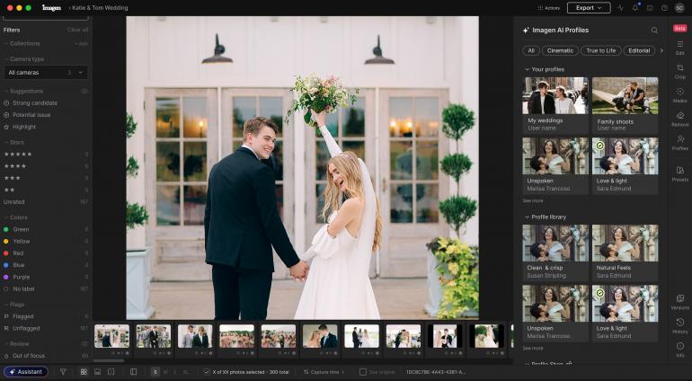Image resolution: width=692 pixels, height=381 pixels.
Task: Click See more under Profile library
Action: [x=533, y=349]
